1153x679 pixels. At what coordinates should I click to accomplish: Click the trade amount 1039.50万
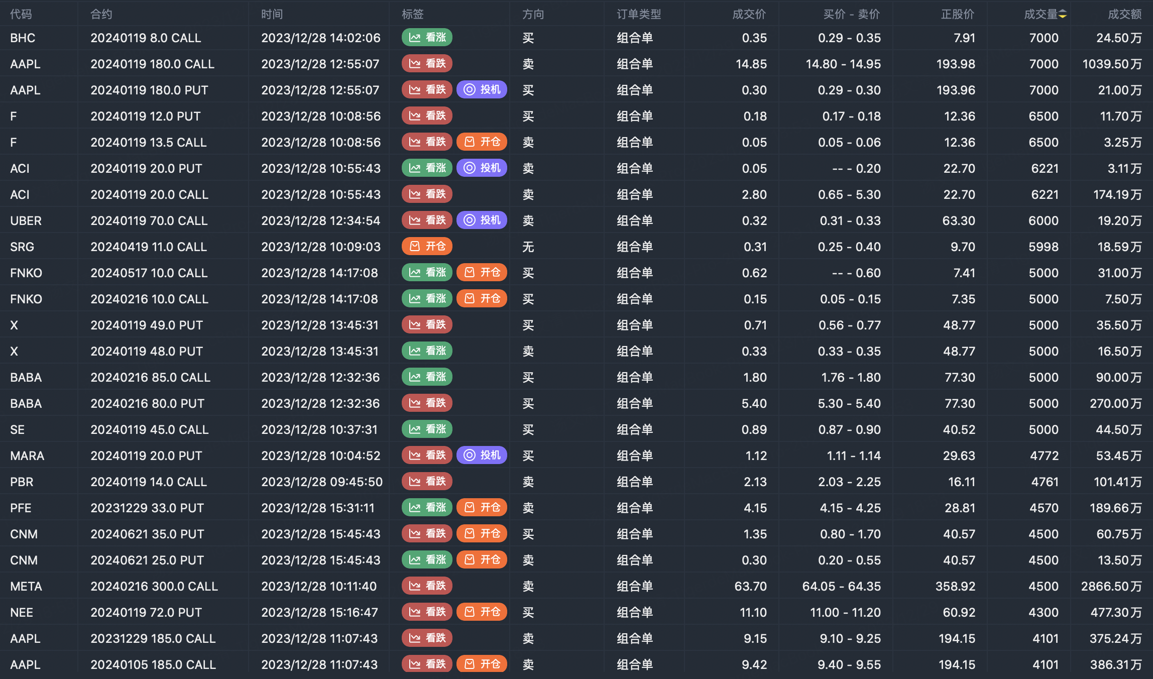(1112, 64)
